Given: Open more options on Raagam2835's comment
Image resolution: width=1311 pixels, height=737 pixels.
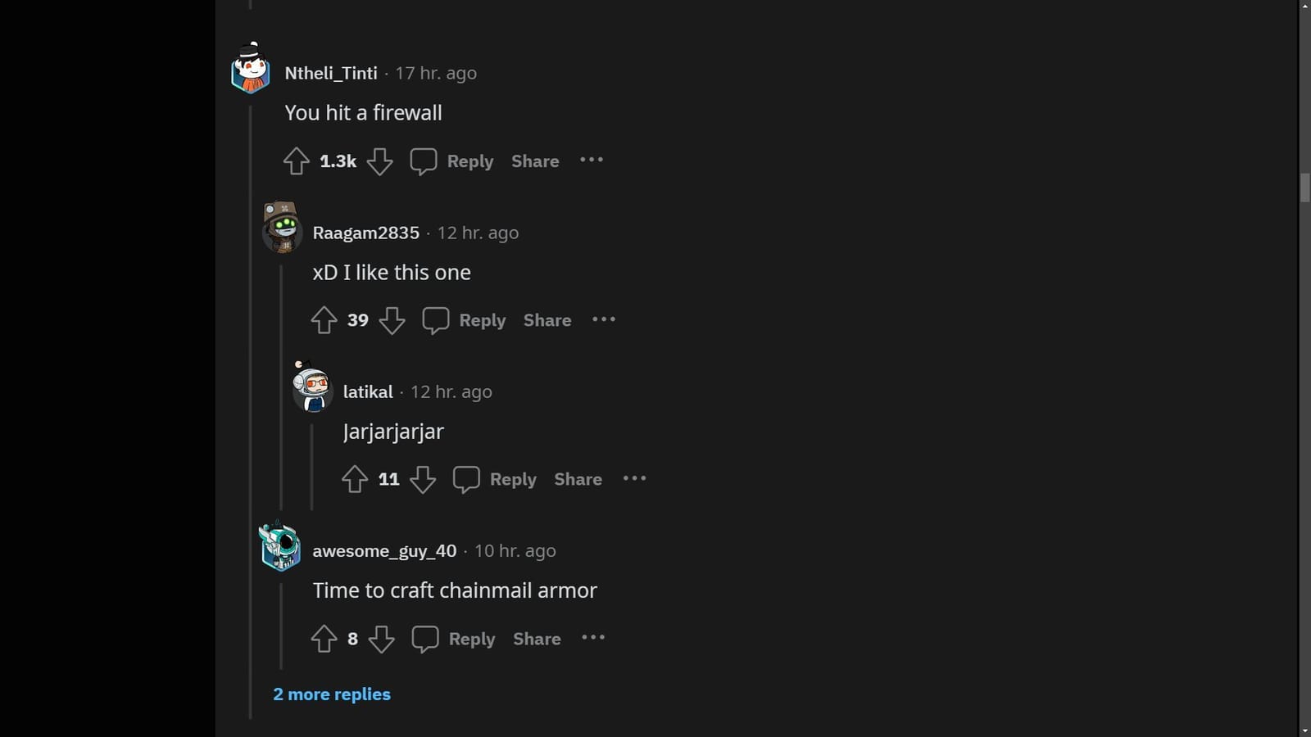Looking at the screenshot, I should point(604,319).
